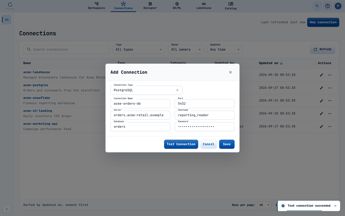Open the Type filter dropdown
This screenshot has width=345, height=216.
click(x=139, y=49)
